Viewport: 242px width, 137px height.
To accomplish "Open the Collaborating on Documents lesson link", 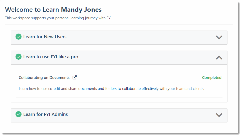I will [44, 78].
